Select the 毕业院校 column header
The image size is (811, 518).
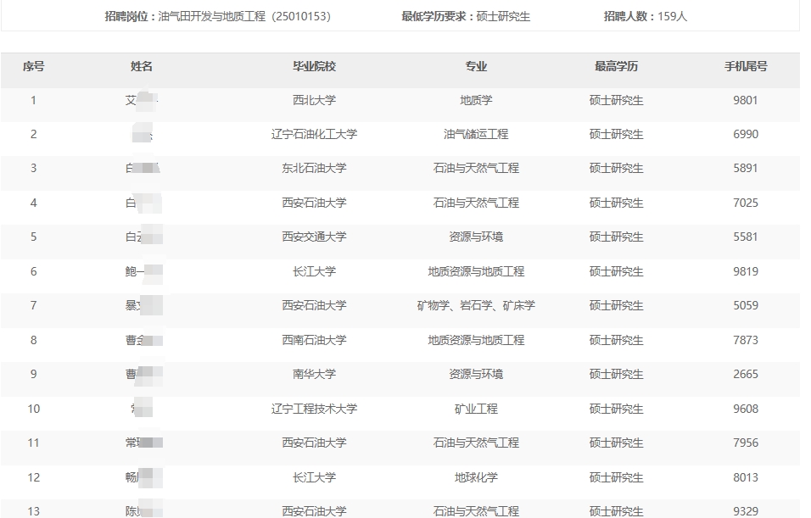coord(314,66)
